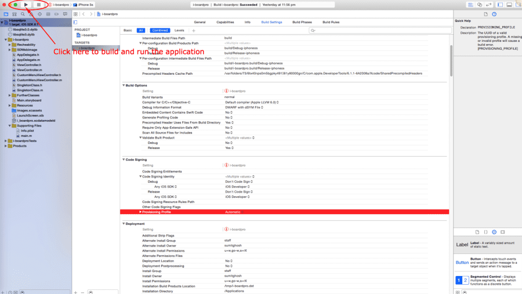Select the Standard editor icon

click(470, 5)
